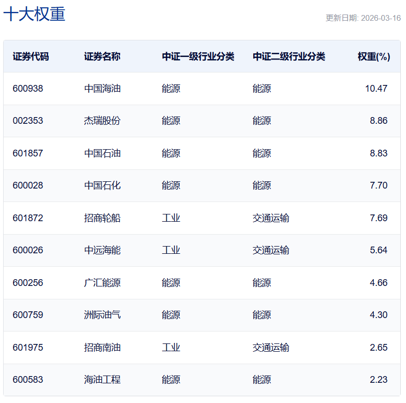Open stock name 杰瑞股份
This screenshot has width=406, height=403.
[x=102, y=121]
